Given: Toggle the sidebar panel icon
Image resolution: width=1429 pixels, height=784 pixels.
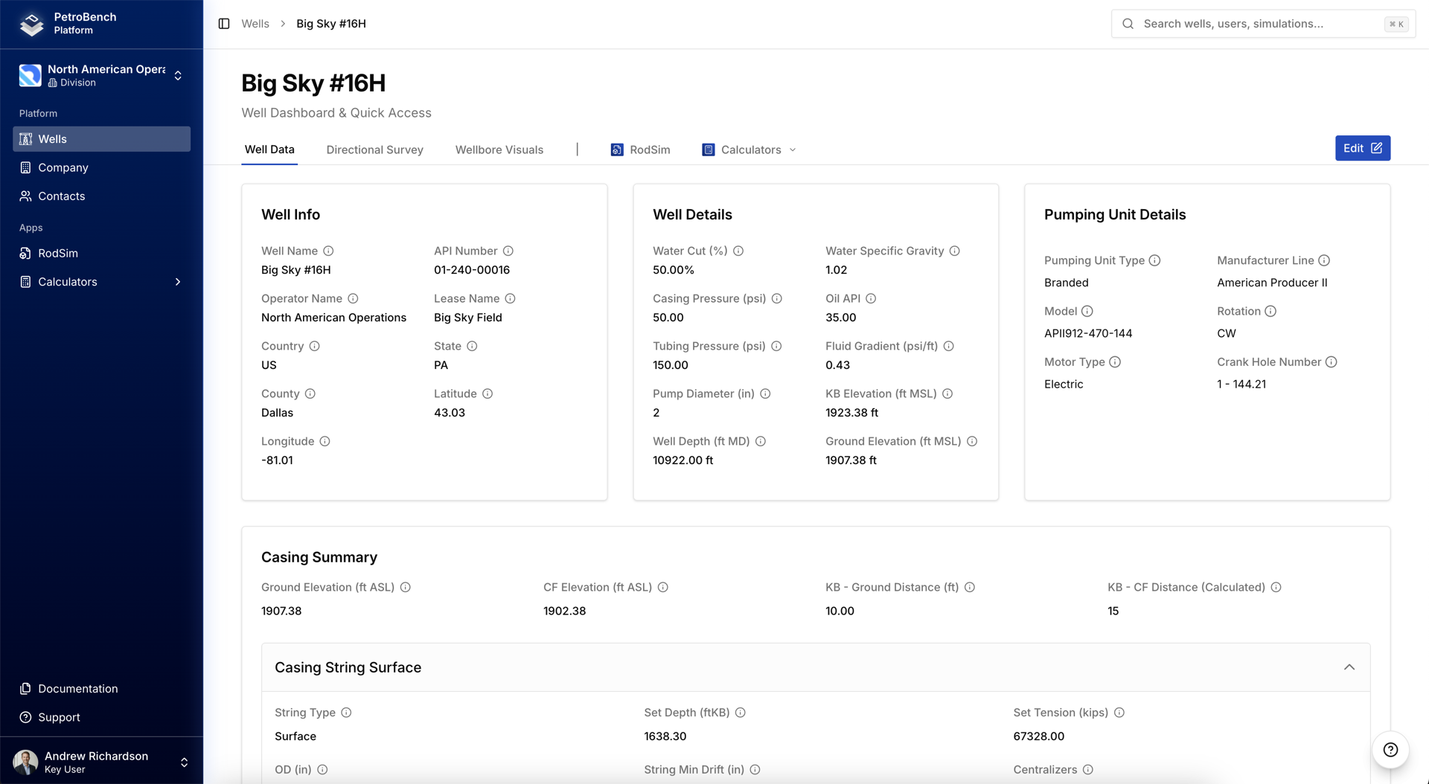Looking at the screenshot, I should (x=224, y=24).
